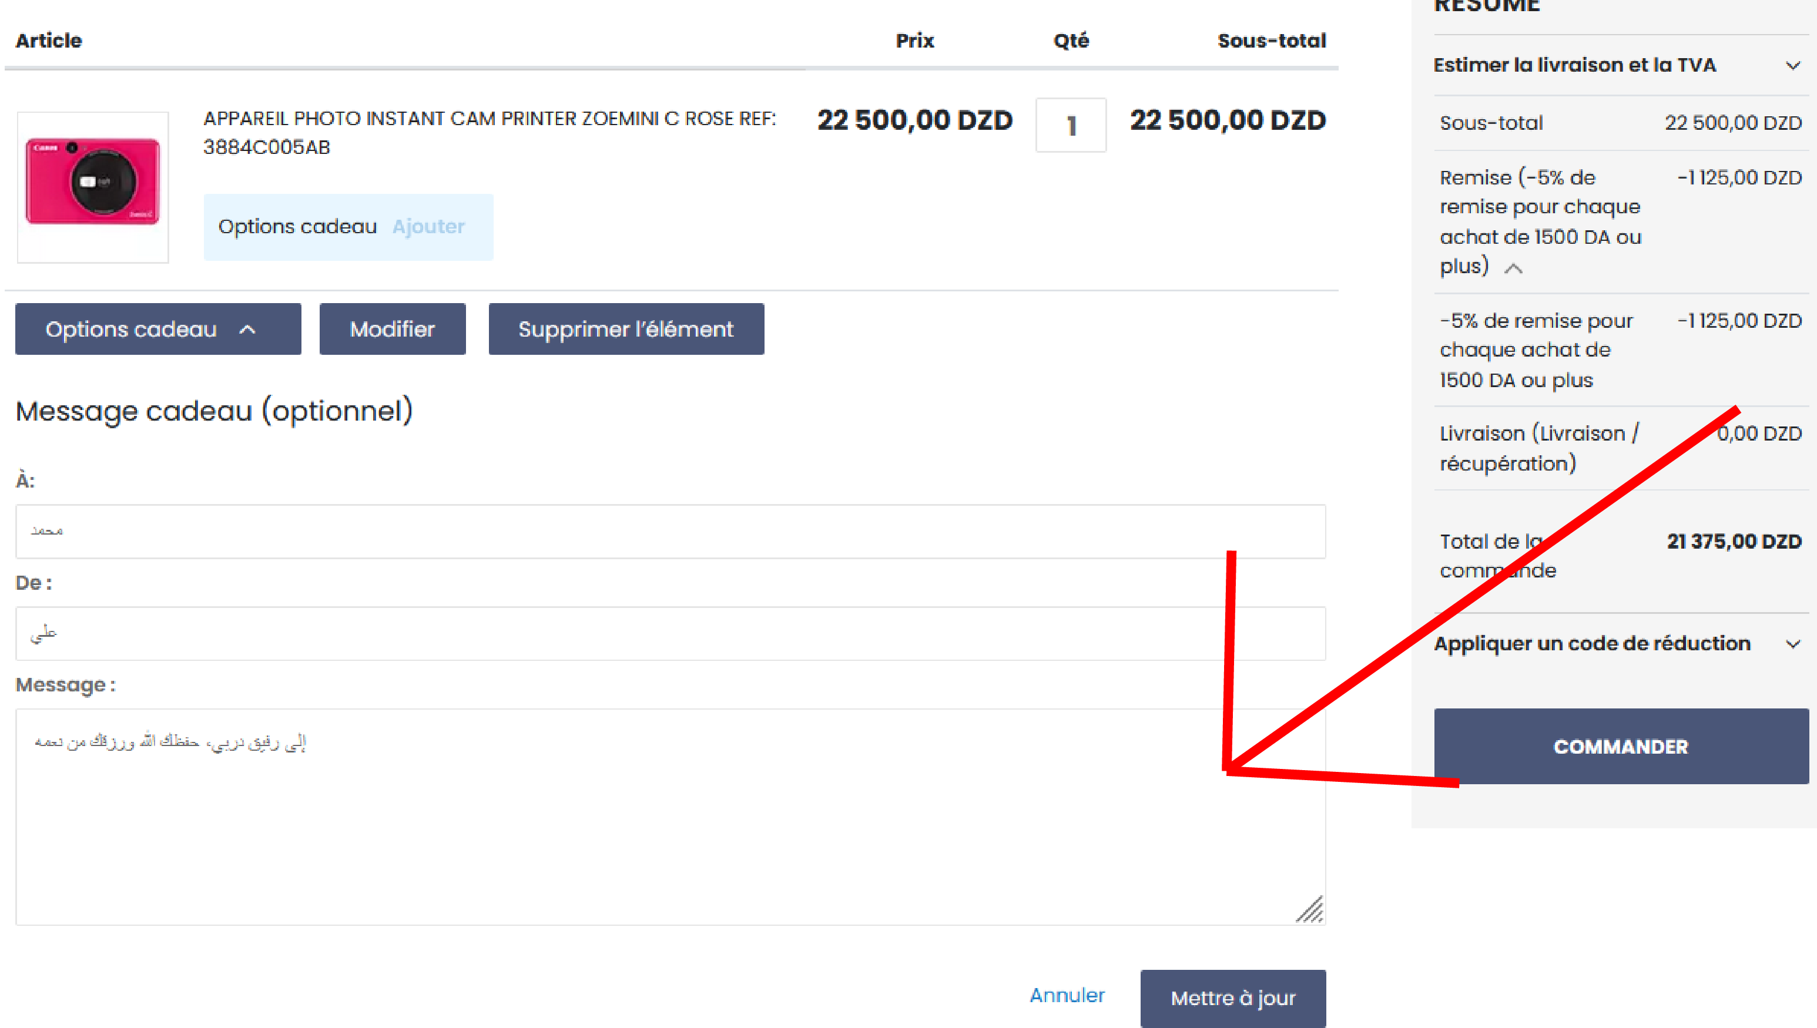Click the Ajouter gift options link
Viewport: 1817px width, 1028px height.
428,227
